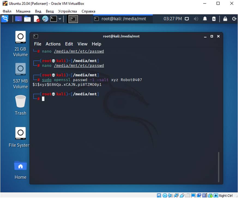Launch the web browser globe icon
The height and width of the screenshot is (198, 238).
pos(45,19)
